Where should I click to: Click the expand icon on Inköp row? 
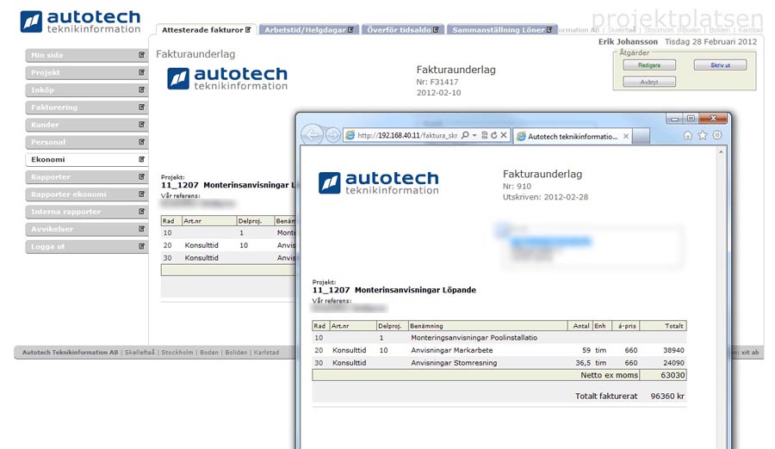(x=141, y=89)
